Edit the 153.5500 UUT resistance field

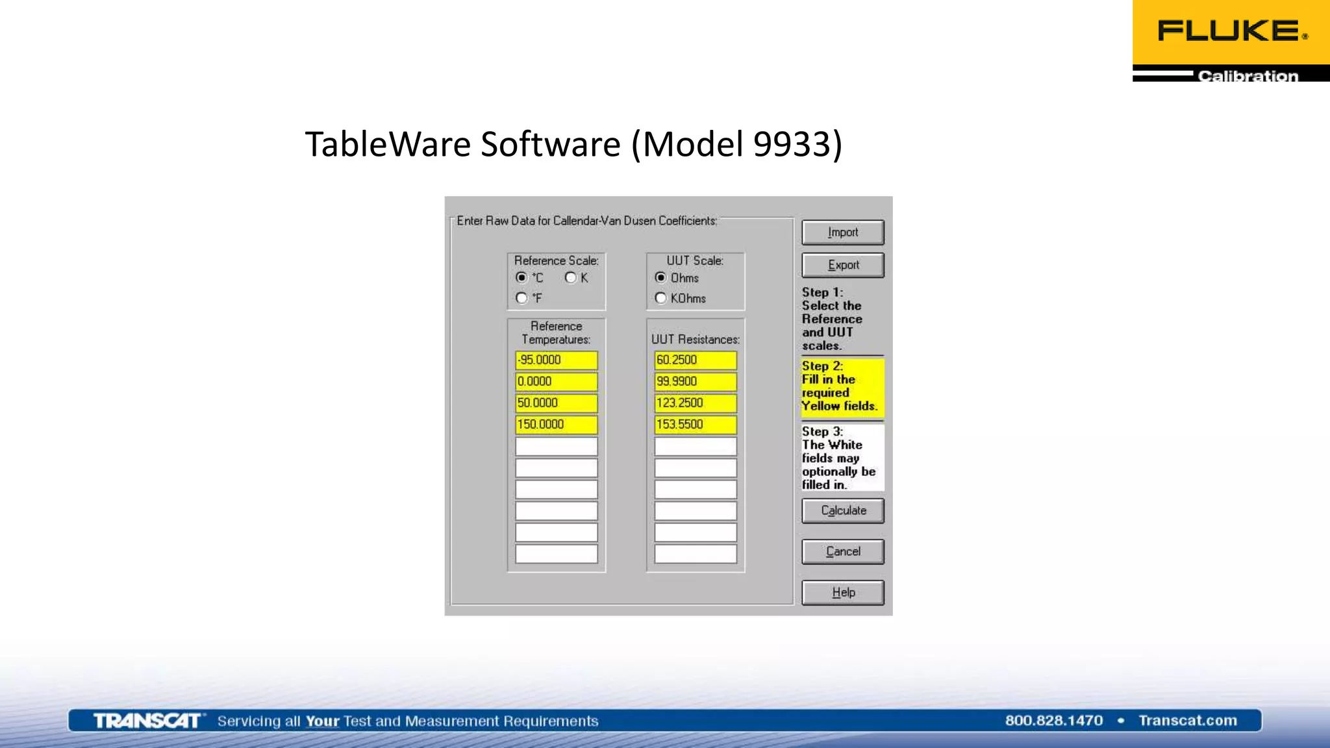tap(696, 425)
